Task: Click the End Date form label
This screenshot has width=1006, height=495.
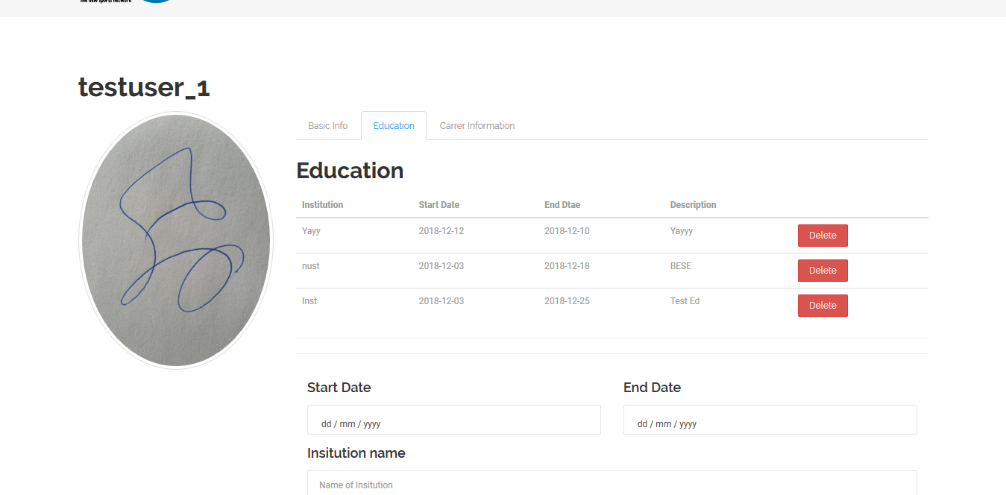Action: point(652,388)
